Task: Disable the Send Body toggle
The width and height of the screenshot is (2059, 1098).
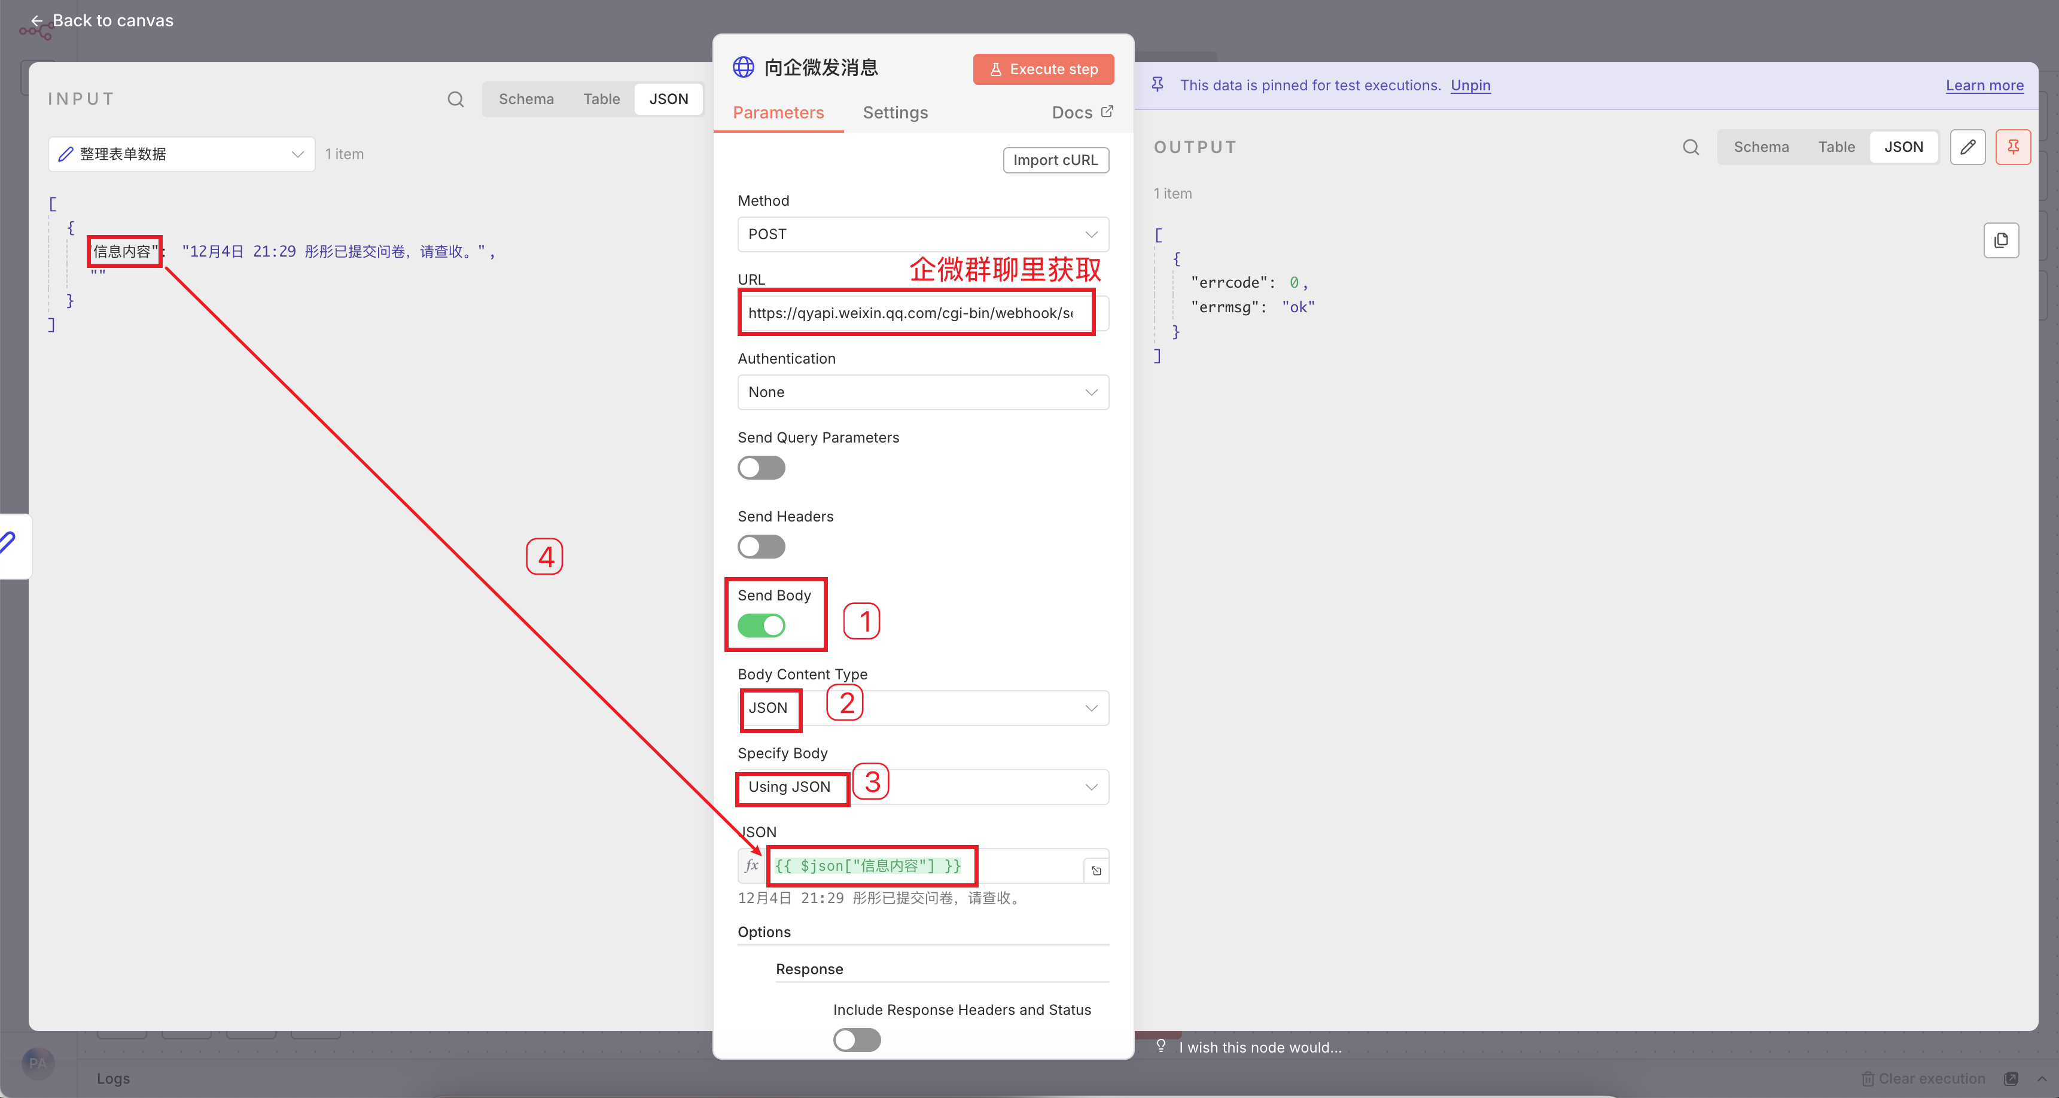Action: tap(761, 626)
